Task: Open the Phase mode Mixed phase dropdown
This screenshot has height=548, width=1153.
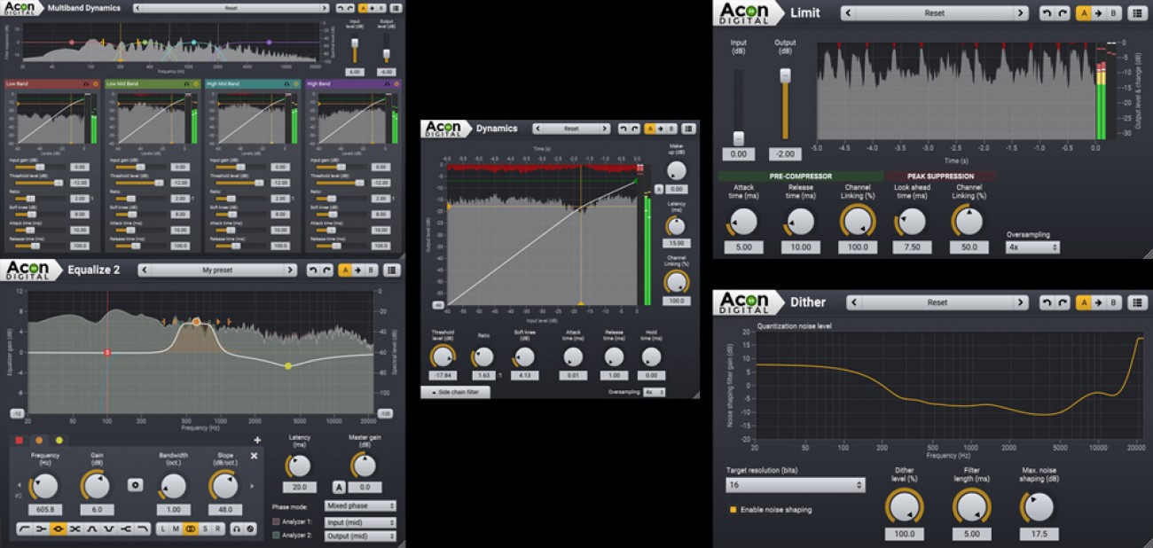Action: pyautogui.click(x=361, y=505)
